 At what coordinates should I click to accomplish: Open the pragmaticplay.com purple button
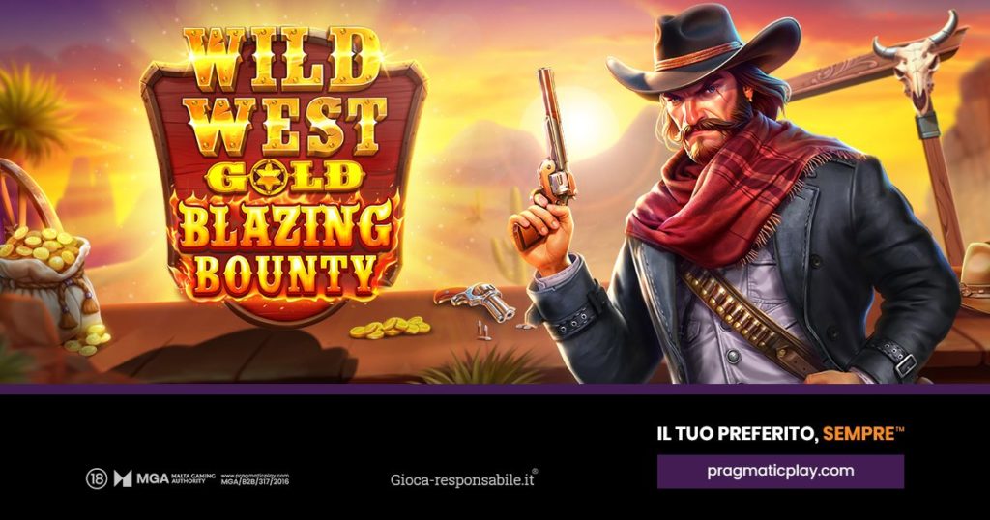(x=780, y=472)
